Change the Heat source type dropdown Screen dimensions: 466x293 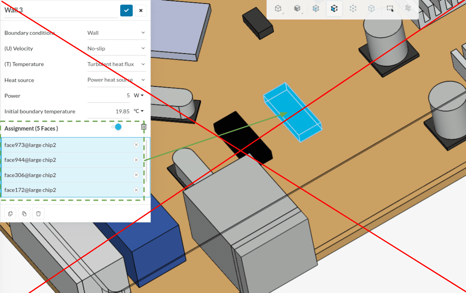pos(116,80)
